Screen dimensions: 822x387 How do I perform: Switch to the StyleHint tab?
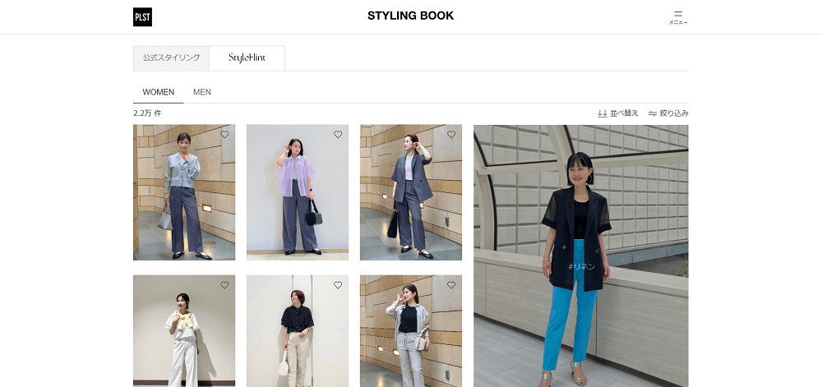pyautogui.click(x=247, y=58)
